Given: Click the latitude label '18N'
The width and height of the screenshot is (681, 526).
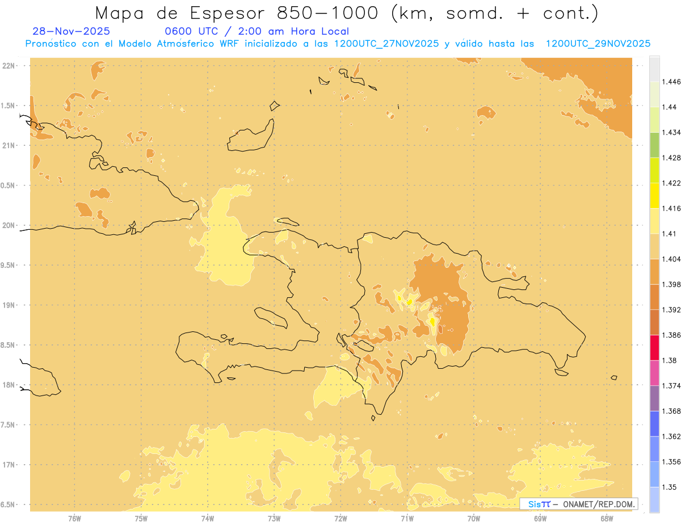Looking at the screenshot, I should pyautogui.click(x=9, y=385).
